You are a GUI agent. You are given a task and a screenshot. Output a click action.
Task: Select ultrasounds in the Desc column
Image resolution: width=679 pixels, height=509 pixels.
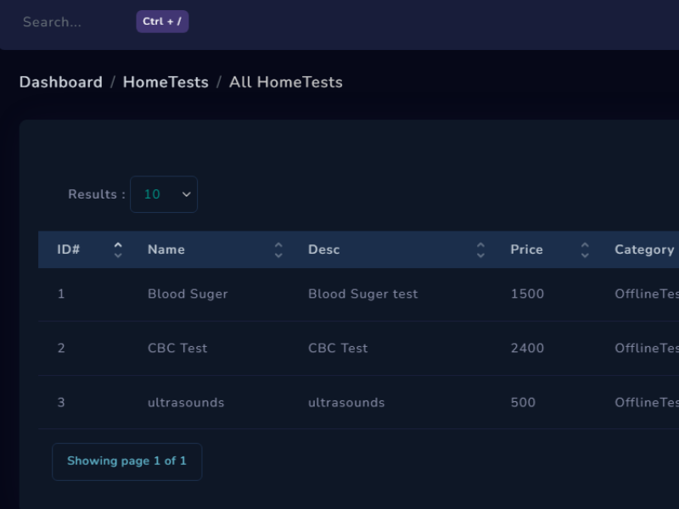(x=346, y=402)
